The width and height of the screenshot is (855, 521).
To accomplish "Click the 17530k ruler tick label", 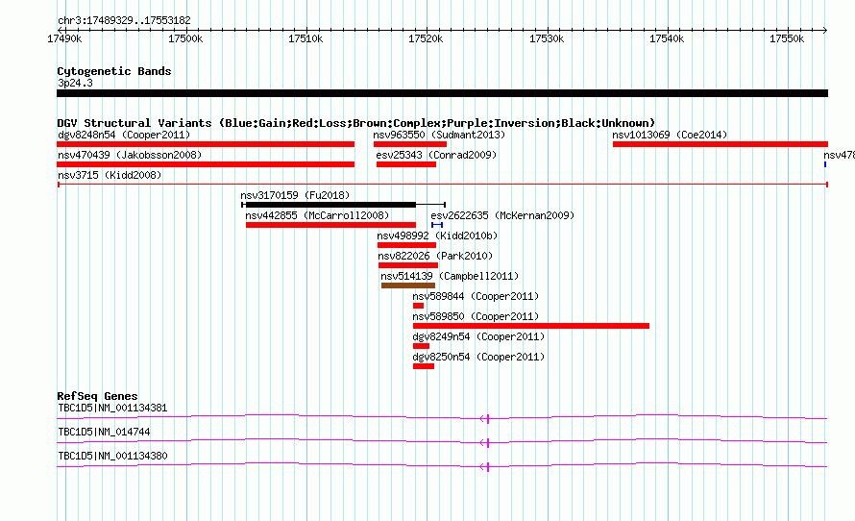I will tap(547, 38).
